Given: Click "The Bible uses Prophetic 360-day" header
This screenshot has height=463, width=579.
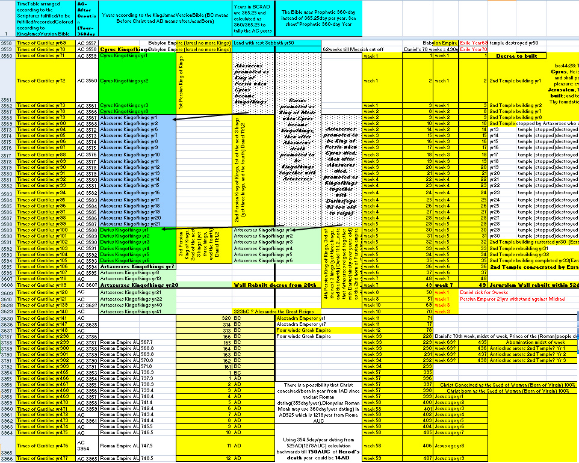Looking at the screenshot, I should (318, 19).
